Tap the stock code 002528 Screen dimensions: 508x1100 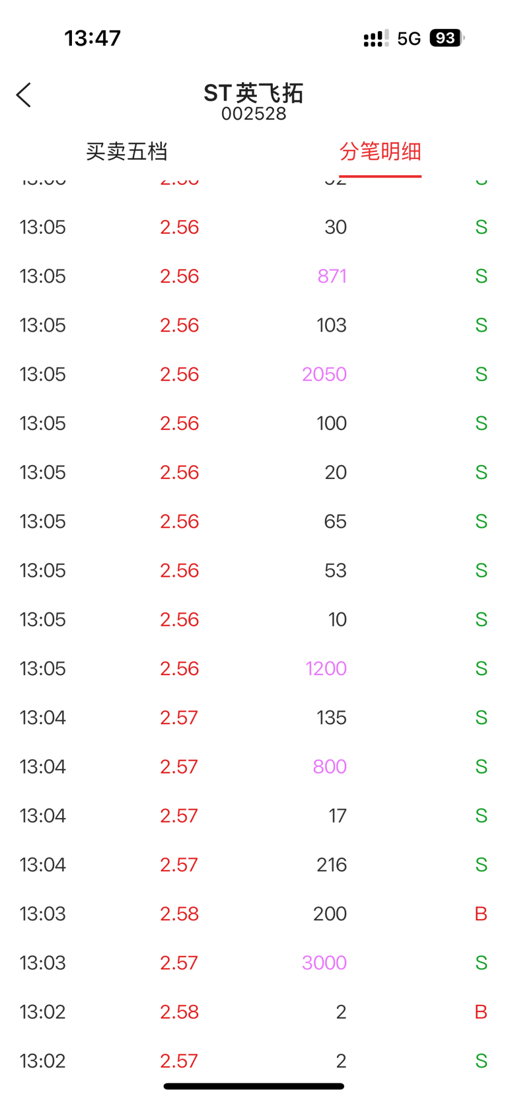[254, 114]
